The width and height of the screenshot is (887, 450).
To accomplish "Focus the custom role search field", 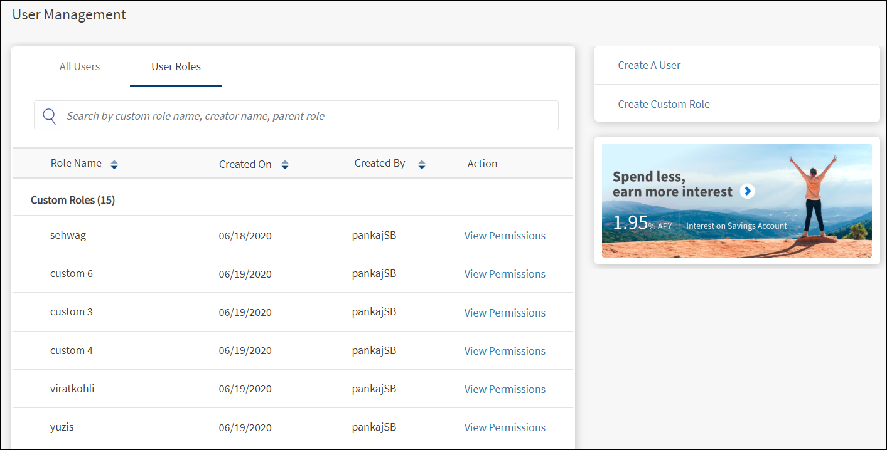I will (308, 116).
